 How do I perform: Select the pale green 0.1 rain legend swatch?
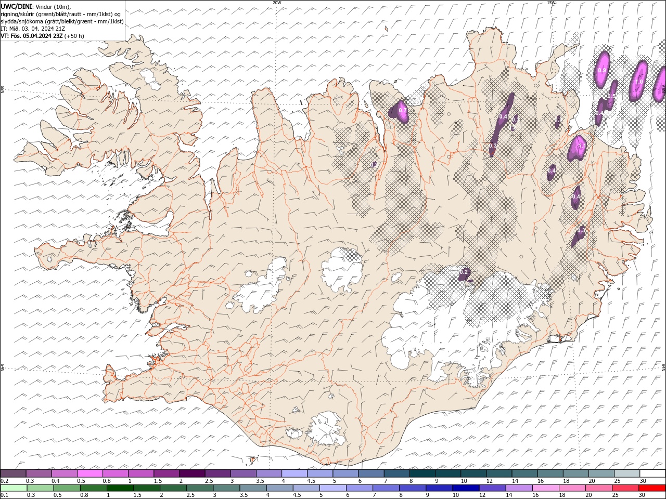(x=14, y=488)
